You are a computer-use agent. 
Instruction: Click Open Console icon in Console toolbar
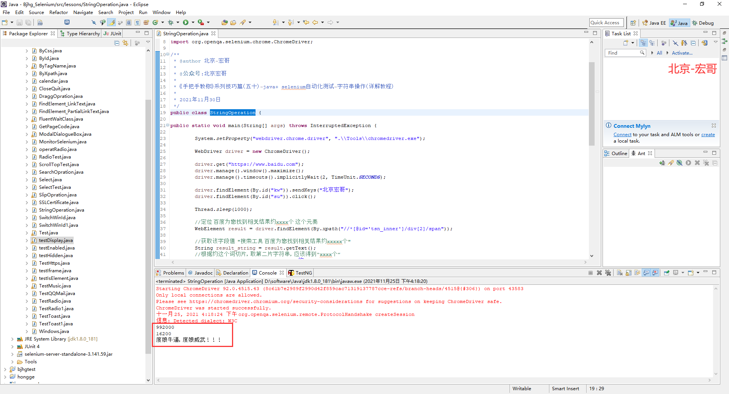point(691,273)
